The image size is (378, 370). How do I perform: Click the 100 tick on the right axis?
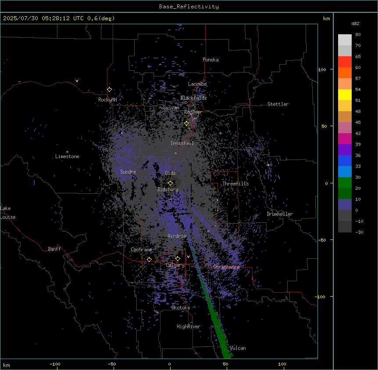pos(322,69)
